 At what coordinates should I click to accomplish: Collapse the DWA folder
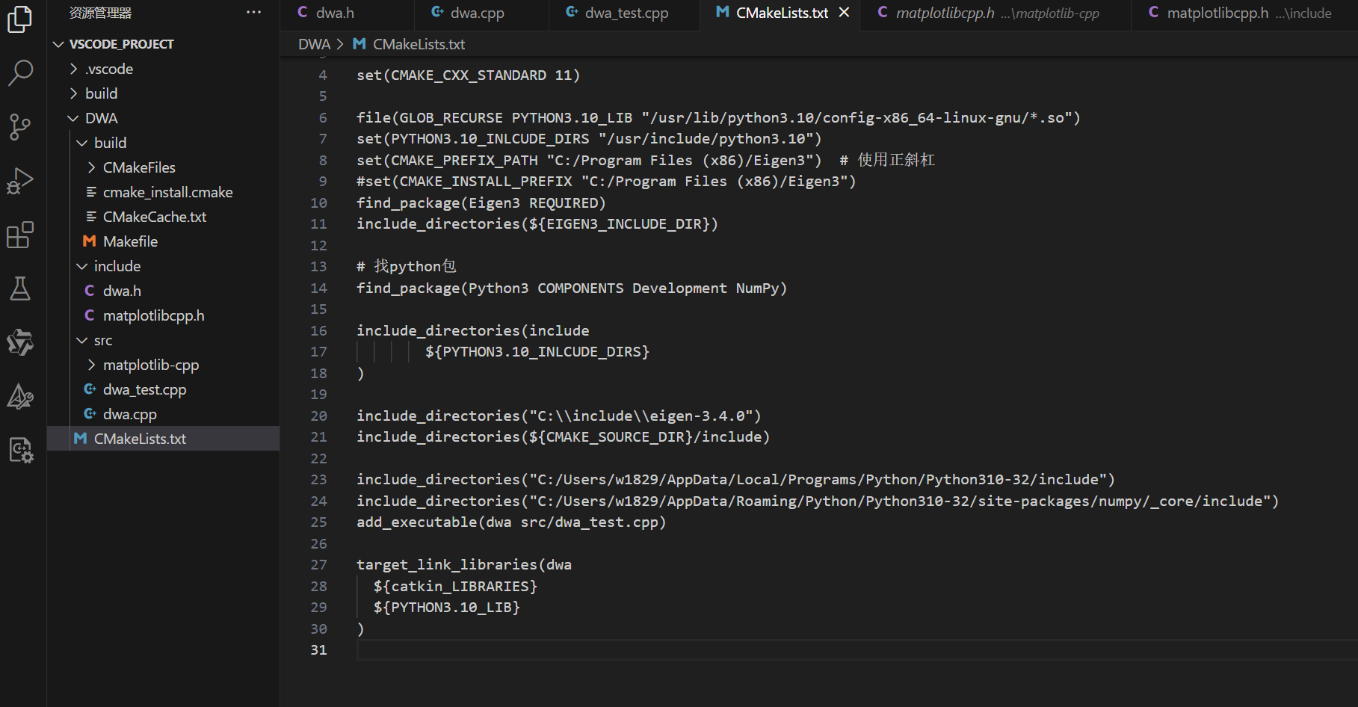tap(164, 118)
